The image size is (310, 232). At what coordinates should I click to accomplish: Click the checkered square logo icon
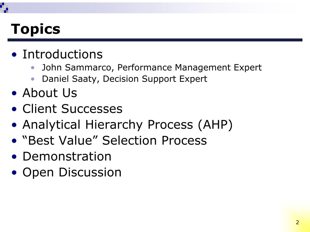point(4,8)
